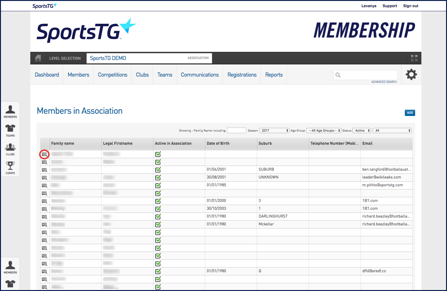This screenshot has width=447, height=291.
Task: Sort by the Legal Firstname column header
Action: tap(127, 143)
